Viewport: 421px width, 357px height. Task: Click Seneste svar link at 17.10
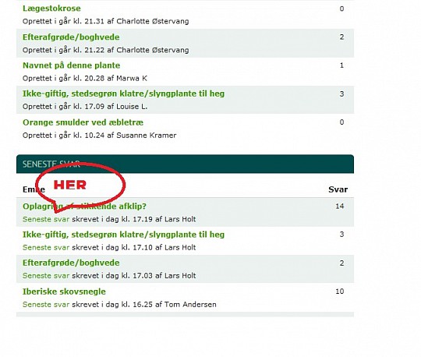[x=46, y=248]
